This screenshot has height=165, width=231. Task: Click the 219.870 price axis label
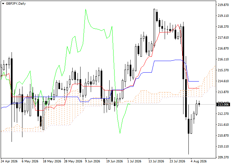(x=223, y=5)
